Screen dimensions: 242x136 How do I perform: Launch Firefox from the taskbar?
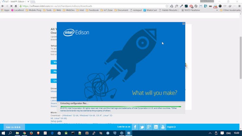click(31, 133)
